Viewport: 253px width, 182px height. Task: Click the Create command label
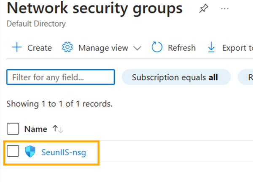(x=40, y=48)
